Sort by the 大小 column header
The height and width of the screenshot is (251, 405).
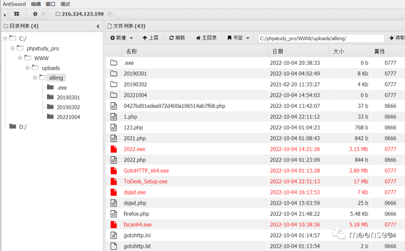350,51
